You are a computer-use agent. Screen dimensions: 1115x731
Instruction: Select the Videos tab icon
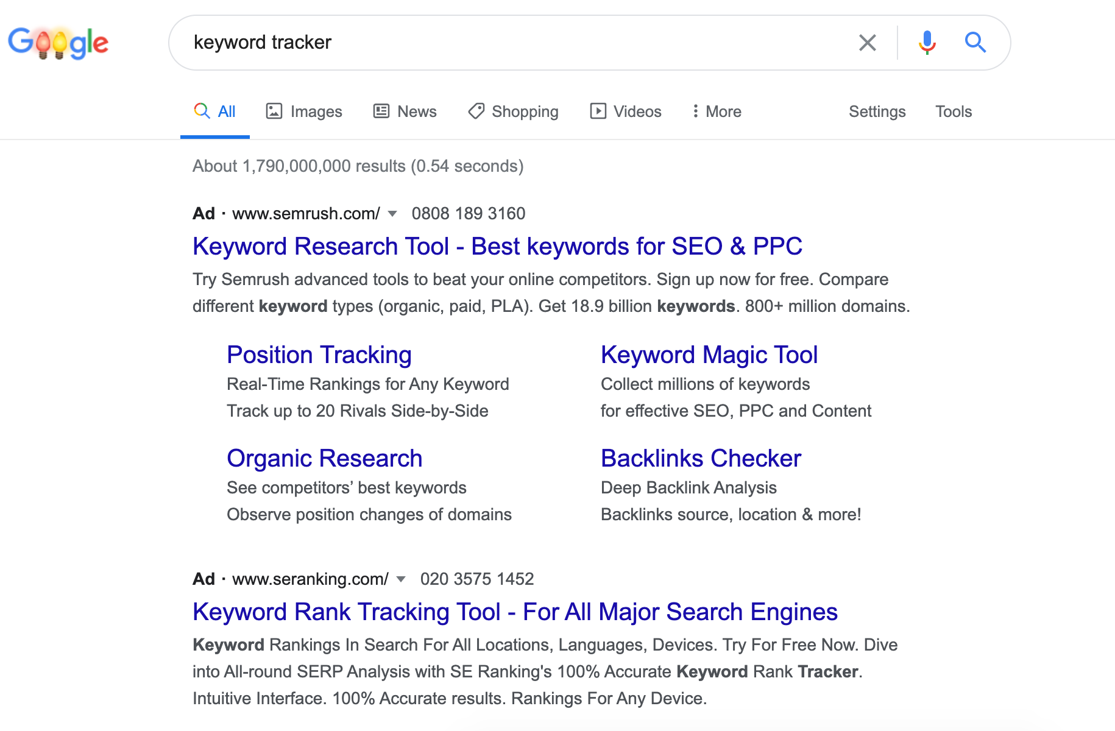click(x=600, y=111)
